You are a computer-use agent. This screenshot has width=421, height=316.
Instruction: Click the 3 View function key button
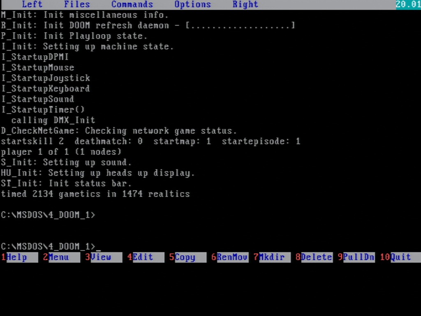104,257
